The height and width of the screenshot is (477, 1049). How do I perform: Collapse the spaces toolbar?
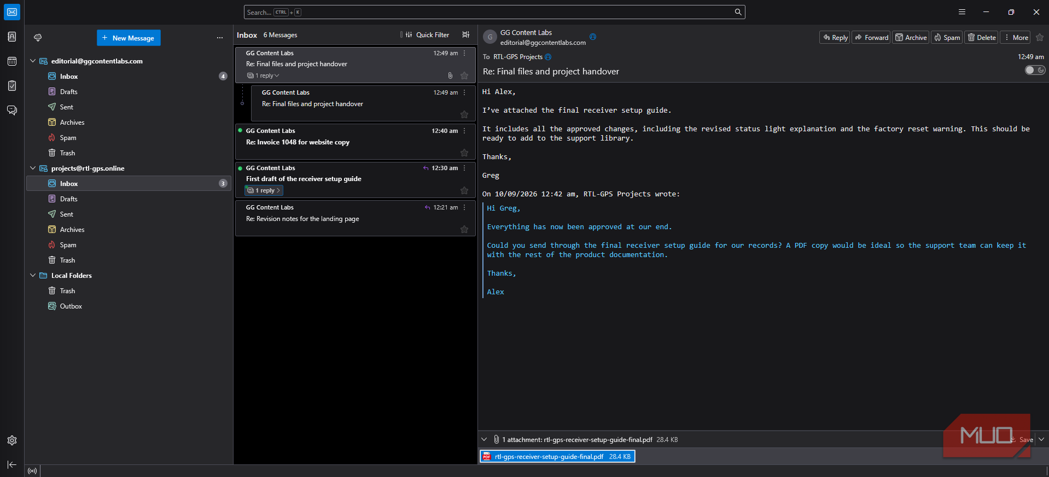[x=12, y=464]
